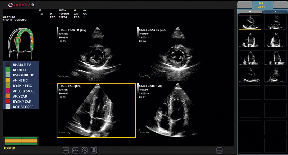Image resolution: width=288 pixels, height=155 pixels.
Task: Click the red DYSK/SCAR color swatch
Action: (x=8, y=102)
